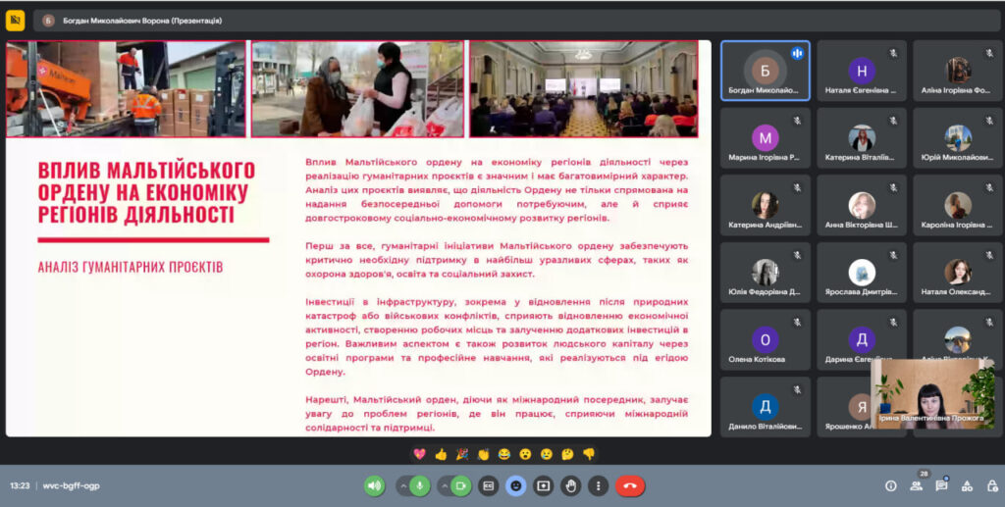Toggle the speaker audio output button
The height and width of the screenshot is (507, 1005).
(374, 485)
